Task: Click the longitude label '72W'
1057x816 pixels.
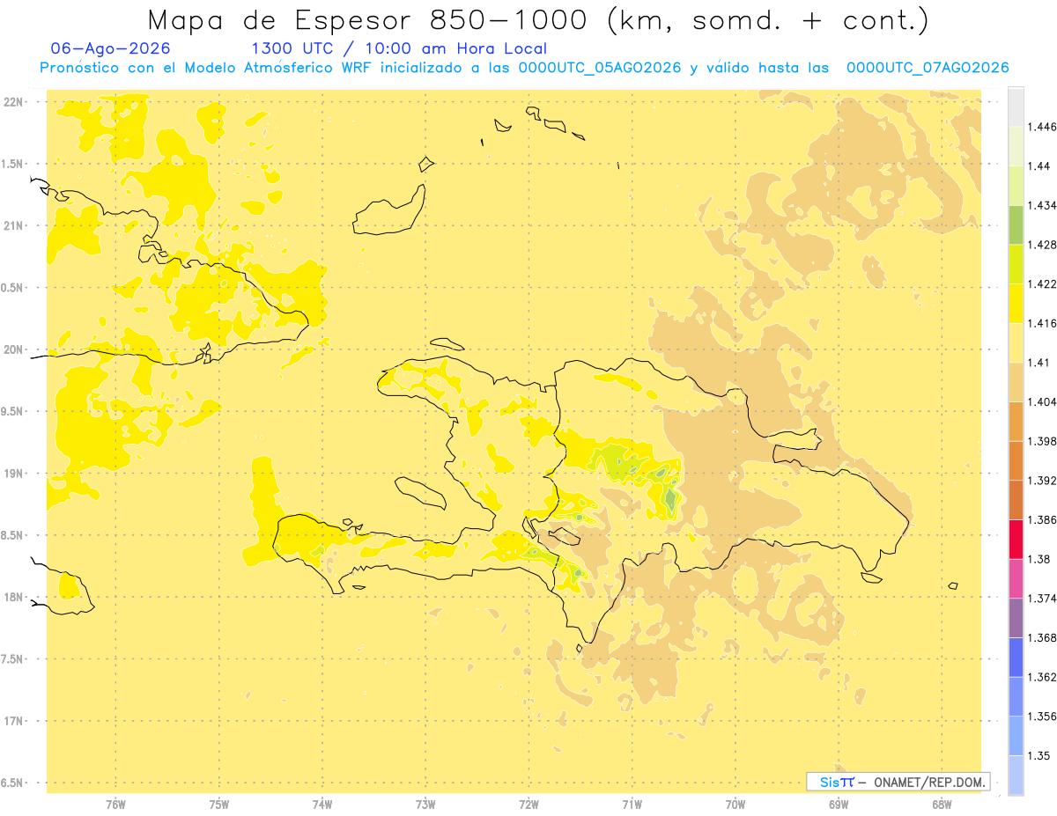Action: pyautogui.click(x=528, y=805)
